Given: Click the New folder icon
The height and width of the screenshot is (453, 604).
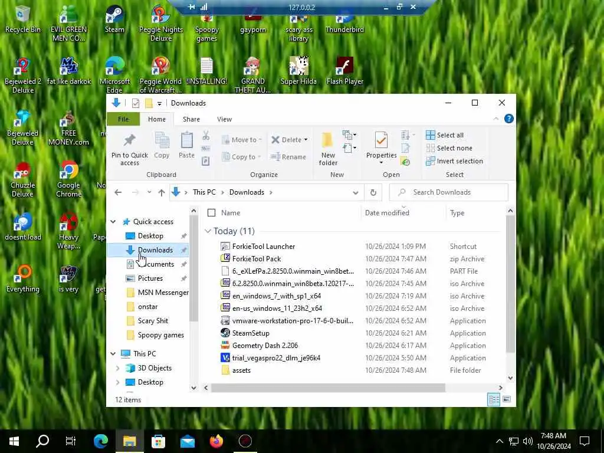Looking at the screenshot, I should (328, 140).
